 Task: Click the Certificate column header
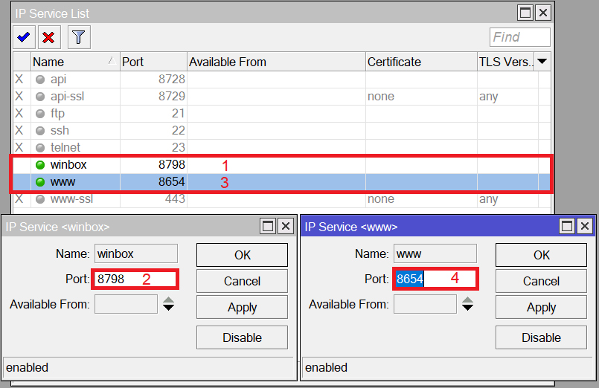click(x=421, y=62)
